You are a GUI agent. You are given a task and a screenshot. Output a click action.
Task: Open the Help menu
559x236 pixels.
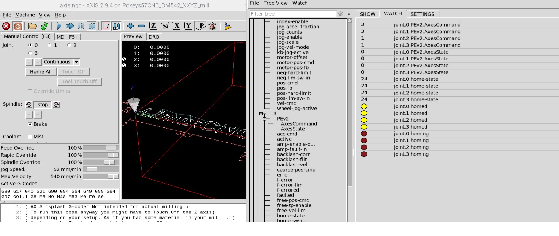coord(60,15)
